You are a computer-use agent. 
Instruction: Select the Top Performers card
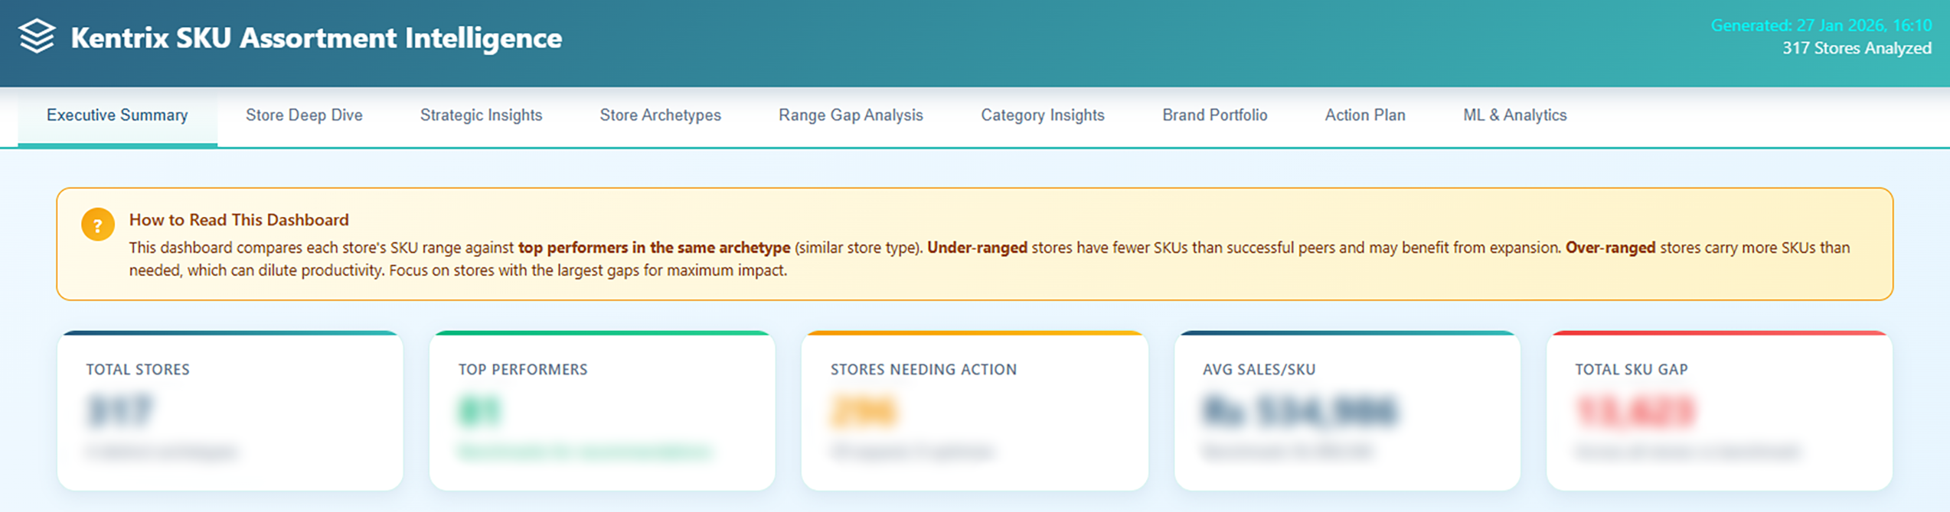[x=603, y=410]
